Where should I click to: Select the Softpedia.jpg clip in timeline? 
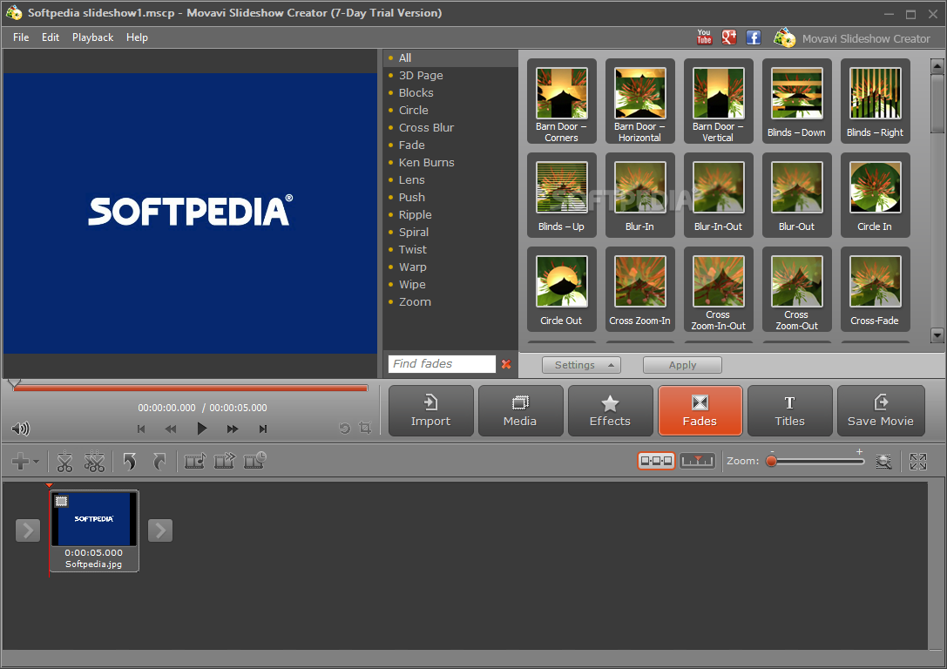(x=93, y=530)
